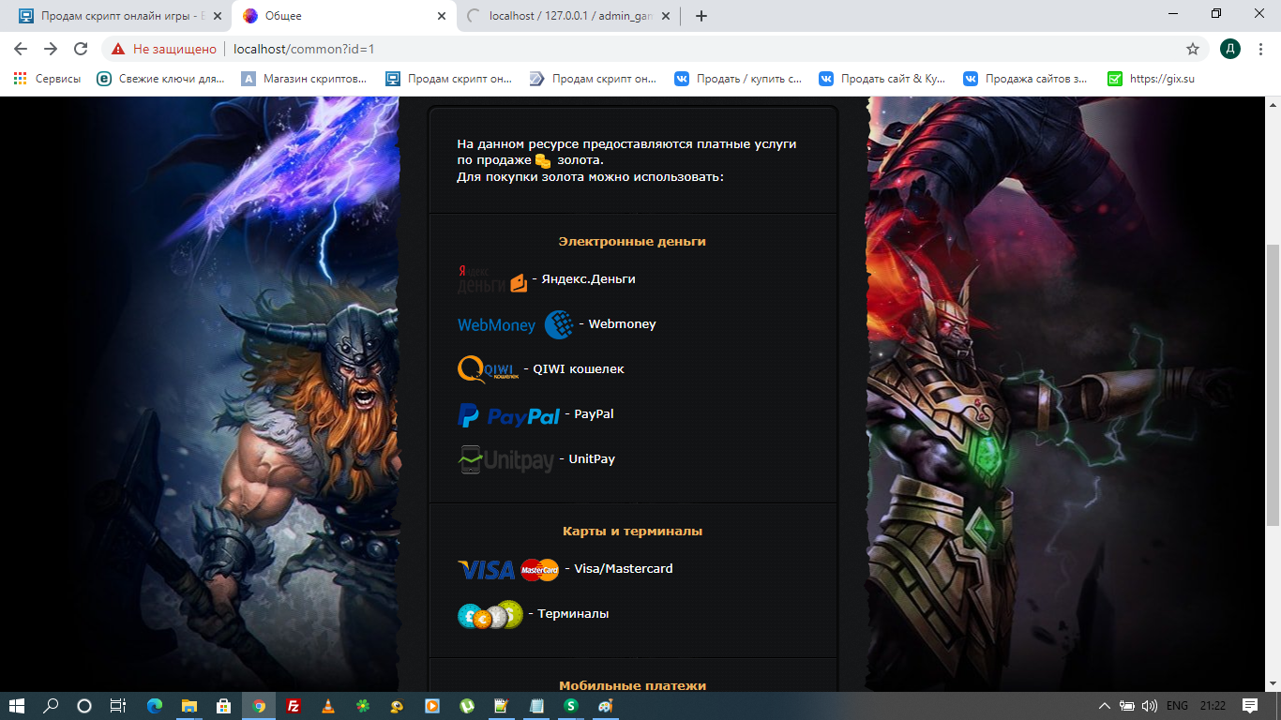Viewport: 1281px width, 720px height.
Task: Open Microsoft Store from the taskbar
Action: pos(224,706)
